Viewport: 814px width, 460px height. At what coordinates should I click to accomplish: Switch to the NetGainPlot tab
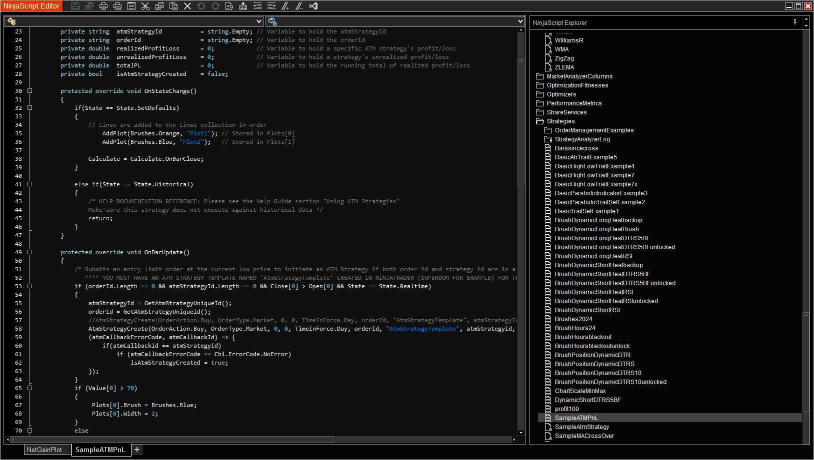(x=44, y=450)
